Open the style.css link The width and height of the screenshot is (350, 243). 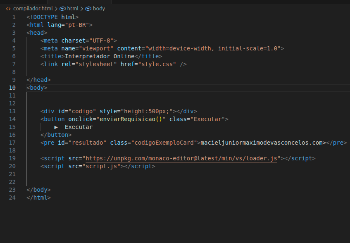(x=157, y=64)
